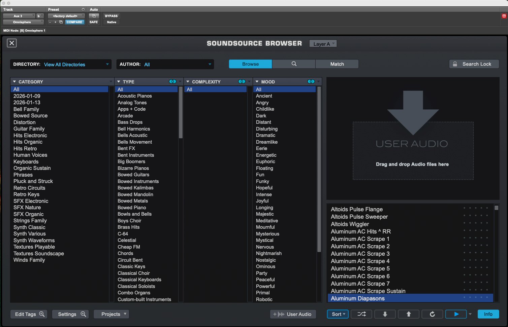Click the down arrow to step to next soundsource
This screenshot has width=508, height=327.
point(385,314)
